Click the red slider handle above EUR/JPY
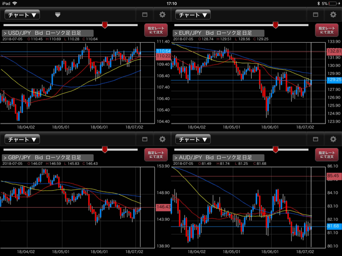Image resolution: width=342 pixels, height=256 pixels. tap(275, 25)
